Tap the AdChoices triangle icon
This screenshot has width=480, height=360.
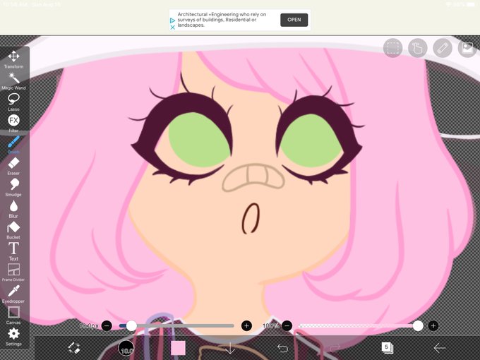[173, 20]
